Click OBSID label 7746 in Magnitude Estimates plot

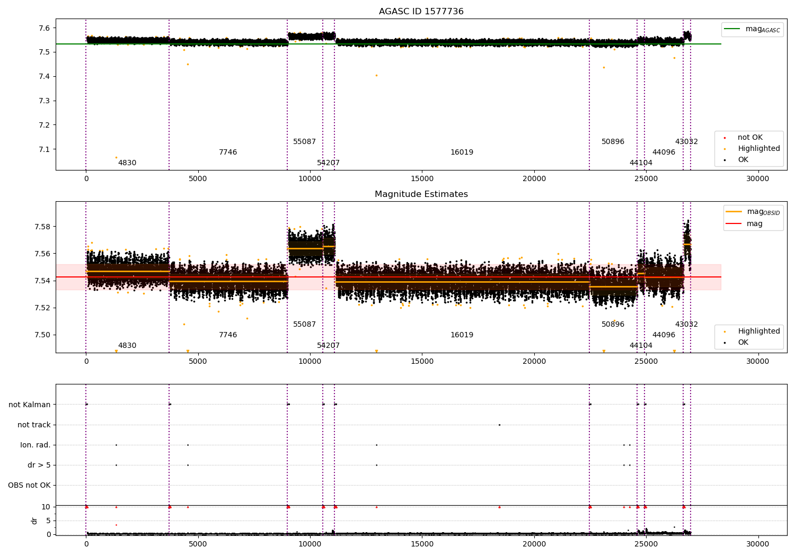pos(228,335)
